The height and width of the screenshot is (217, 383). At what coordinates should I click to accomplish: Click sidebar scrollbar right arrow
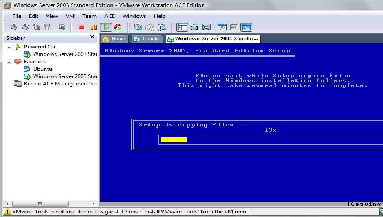(93, 204)
